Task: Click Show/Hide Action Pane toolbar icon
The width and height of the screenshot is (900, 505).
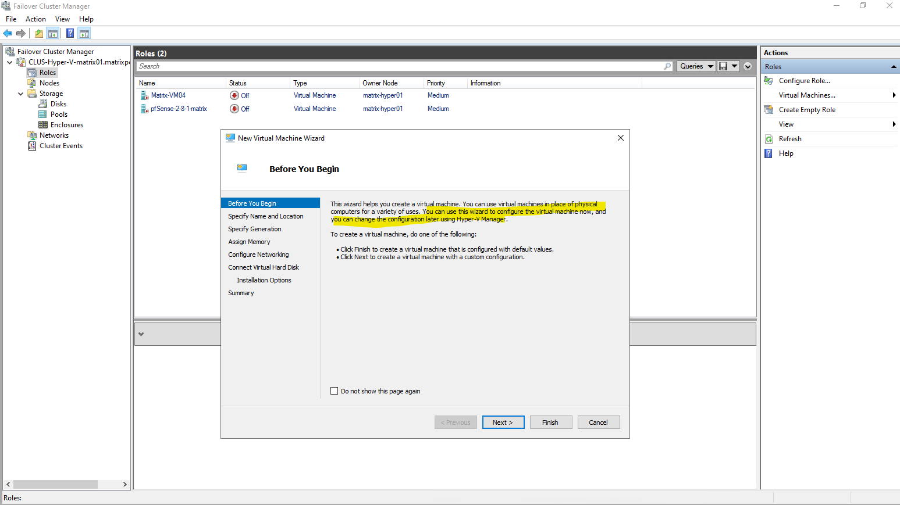Action: click(84, 33)
